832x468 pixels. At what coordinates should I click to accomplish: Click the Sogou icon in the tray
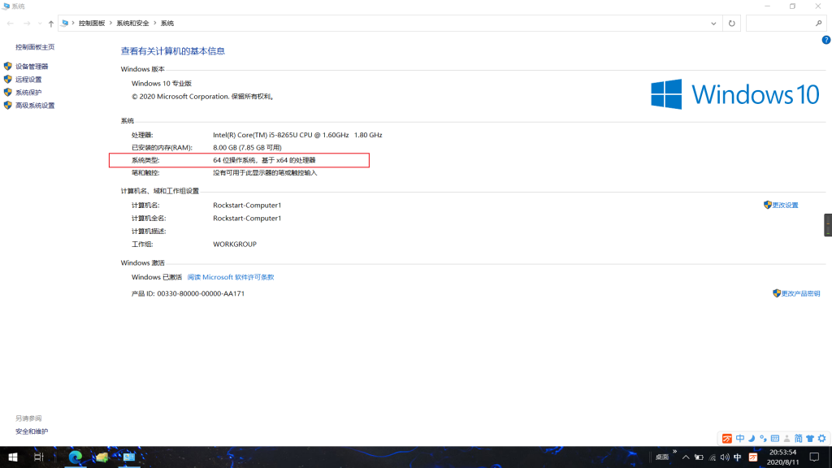point(753,457)
